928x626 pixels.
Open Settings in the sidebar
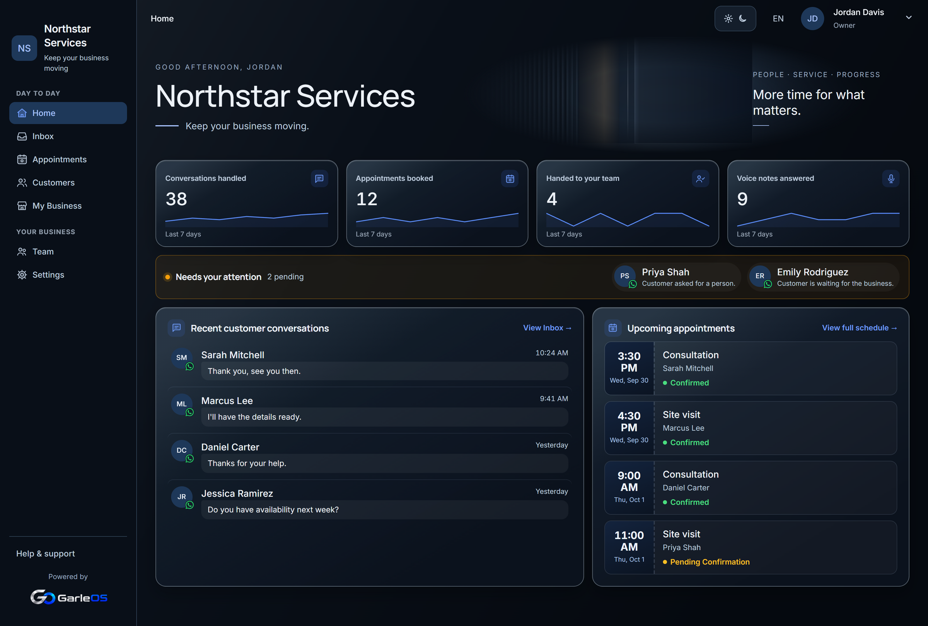tap(68, 274)
